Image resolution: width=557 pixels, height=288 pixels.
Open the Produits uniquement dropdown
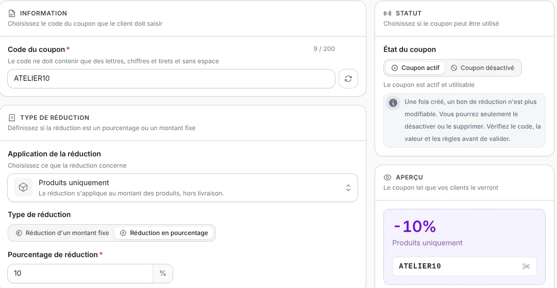click(182, 188)
